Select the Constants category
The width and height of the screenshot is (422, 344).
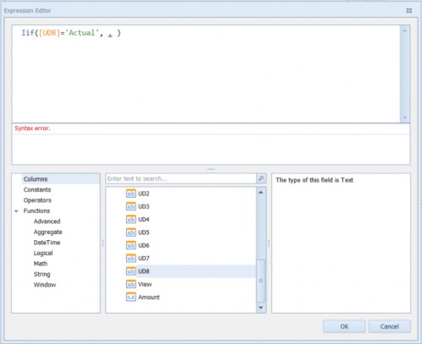pos(37,189)
